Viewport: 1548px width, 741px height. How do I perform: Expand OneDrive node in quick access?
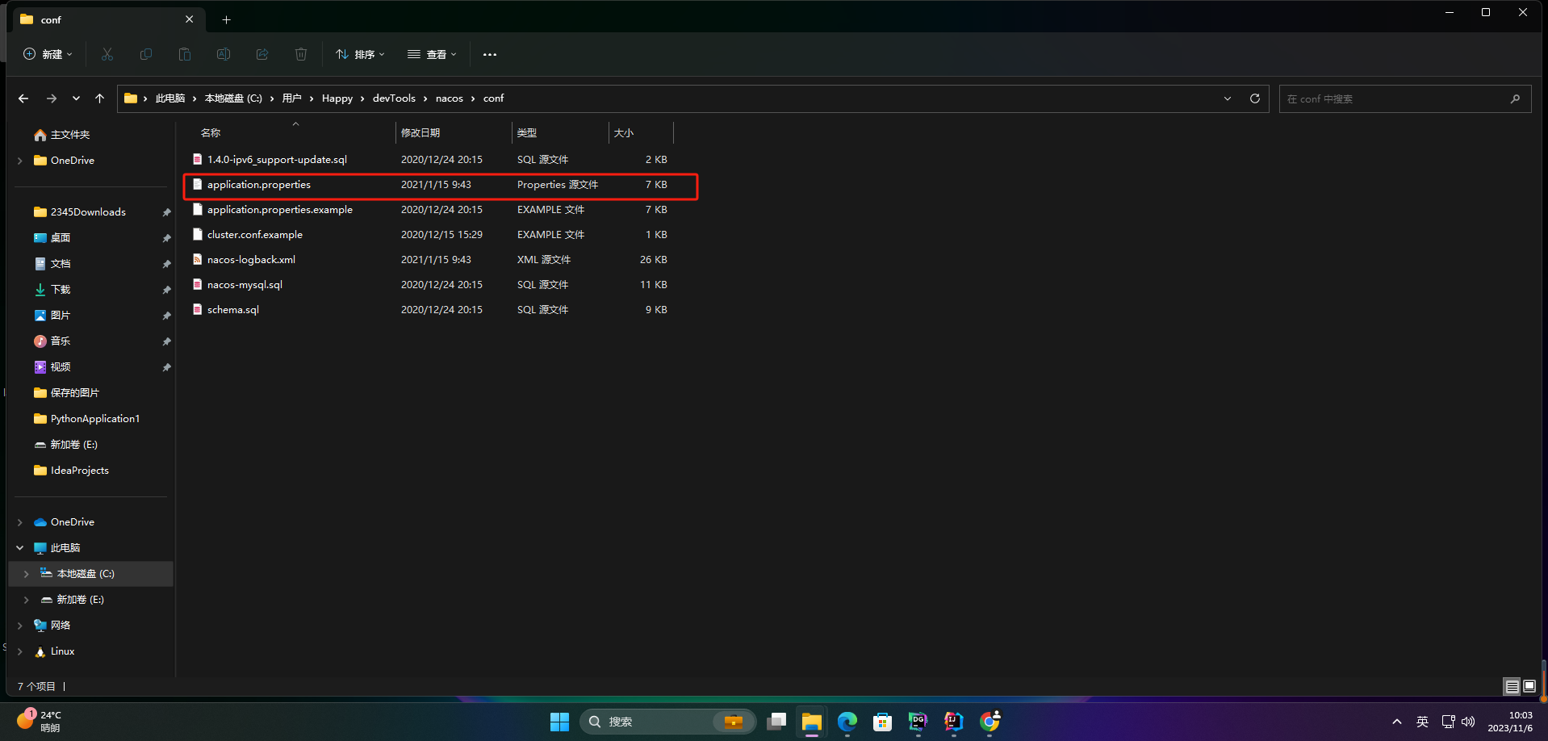[x=20, y=161]
